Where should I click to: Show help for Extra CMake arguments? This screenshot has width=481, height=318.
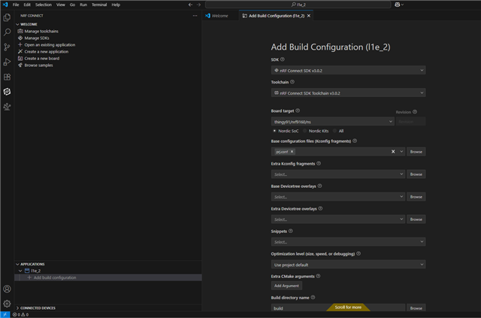click(x=318, y=276)
